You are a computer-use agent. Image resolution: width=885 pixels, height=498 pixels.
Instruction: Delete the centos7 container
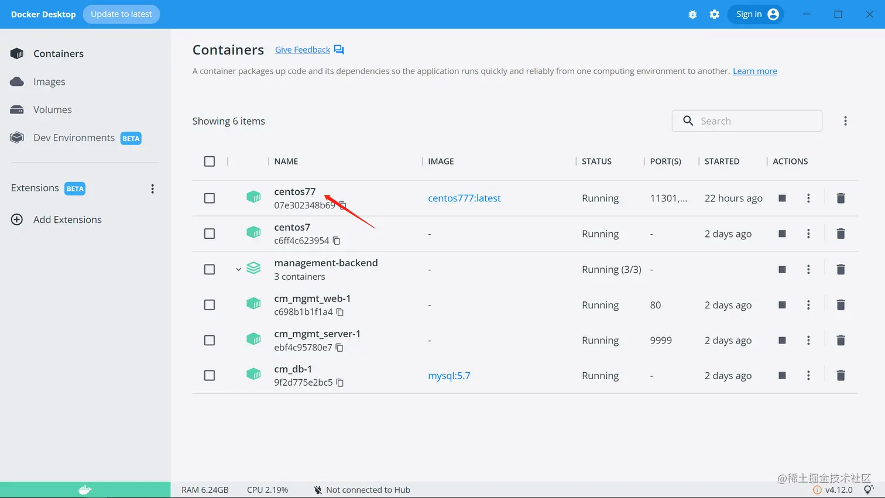pyautogui.click(x=841, y=233)
